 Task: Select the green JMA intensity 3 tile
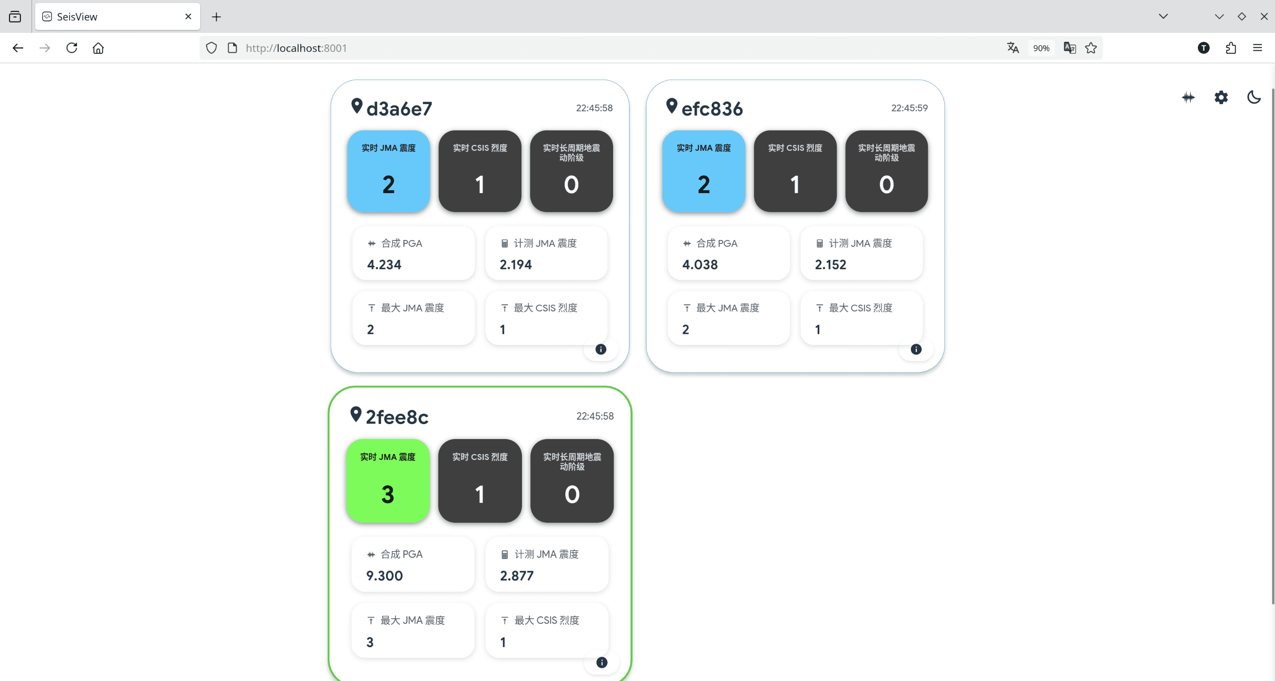click(x=388, y=481)
